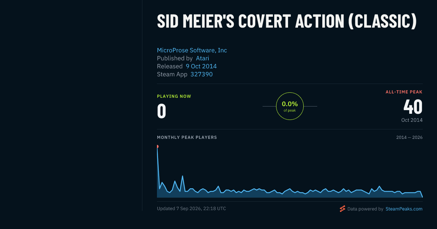Viewport: 437px width, 229px height.
Task: Click the SteamPeaks logo icon
Action: tap(342, 209)
